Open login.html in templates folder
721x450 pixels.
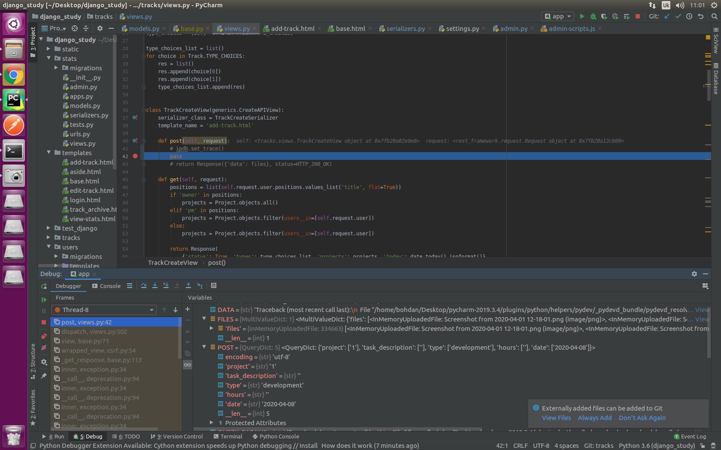[85, 200]
